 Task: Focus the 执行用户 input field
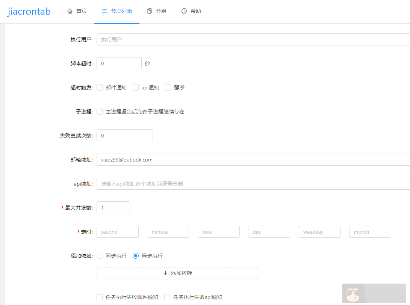[x=252, y=39]
